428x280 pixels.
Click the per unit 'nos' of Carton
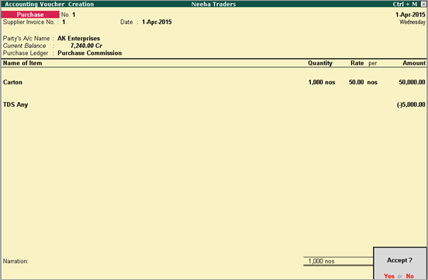[x=372, y=82]
